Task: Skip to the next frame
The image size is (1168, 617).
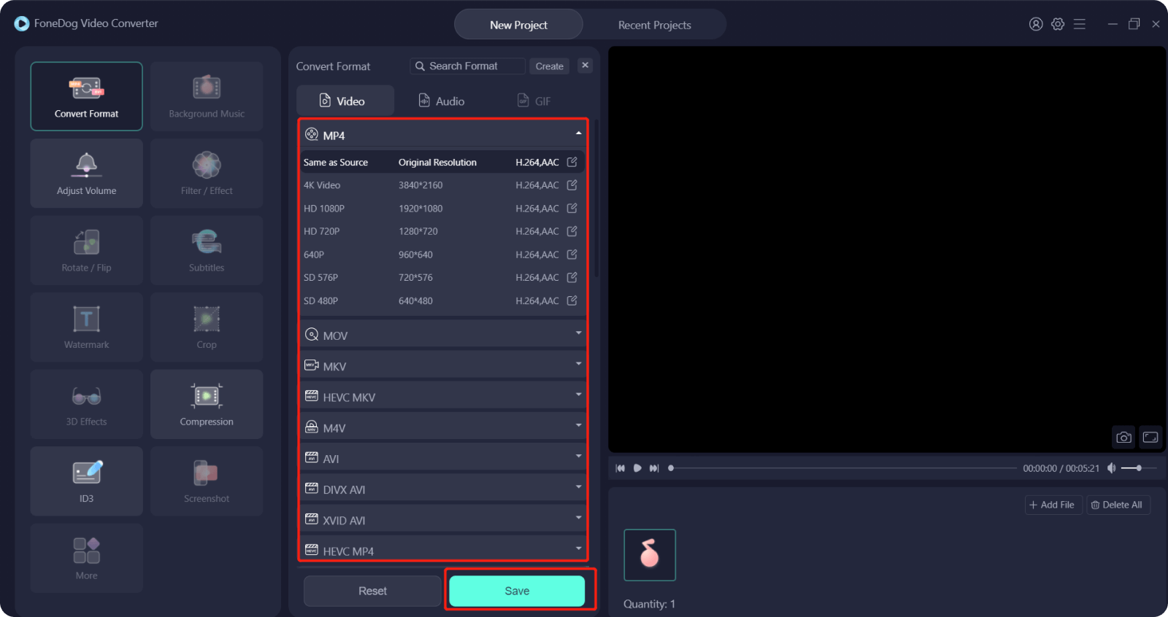Action: [654, 468]
